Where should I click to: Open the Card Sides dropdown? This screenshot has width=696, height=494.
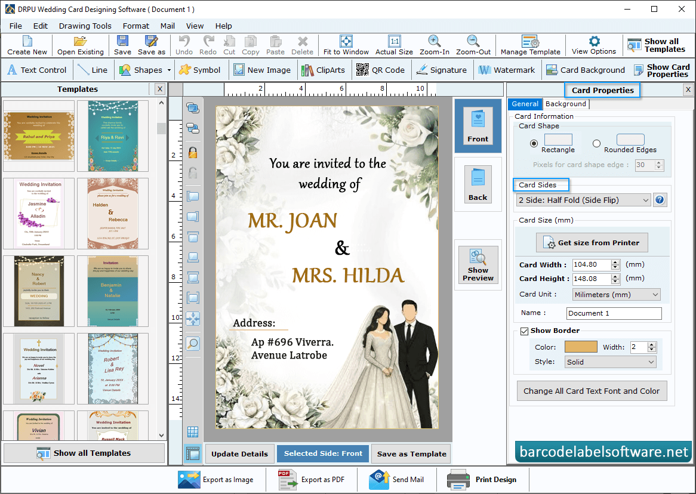583,200
